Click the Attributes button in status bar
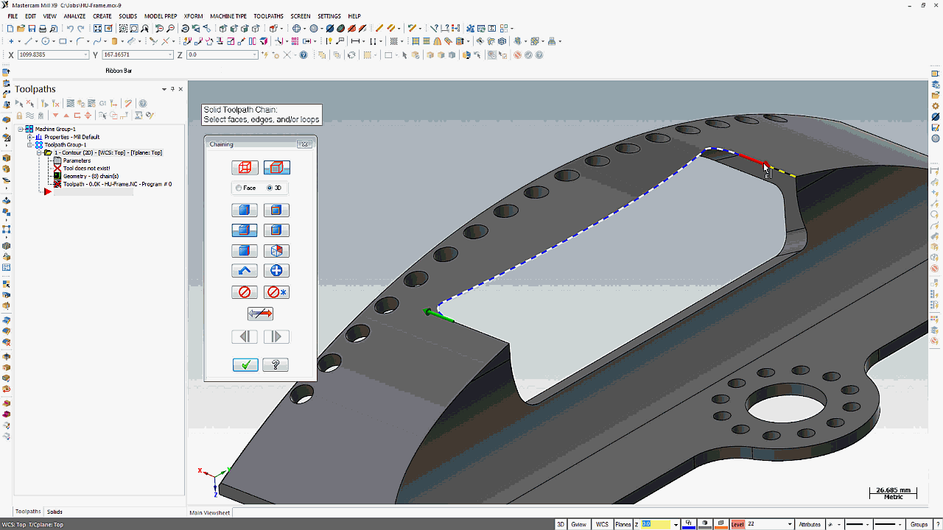This screenshot has height=530, width=943. click(x=810, y=524)
